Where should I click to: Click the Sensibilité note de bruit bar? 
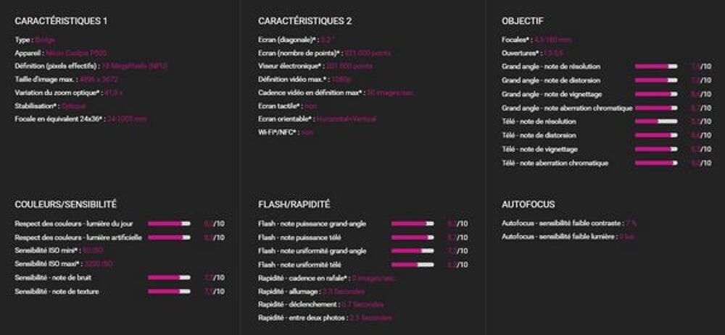[169, 278]
